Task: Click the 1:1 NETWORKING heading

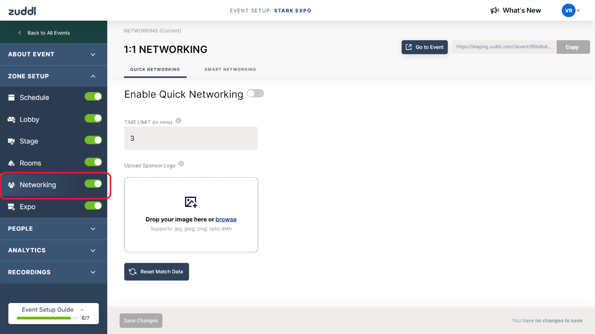Action: (166, 49)
